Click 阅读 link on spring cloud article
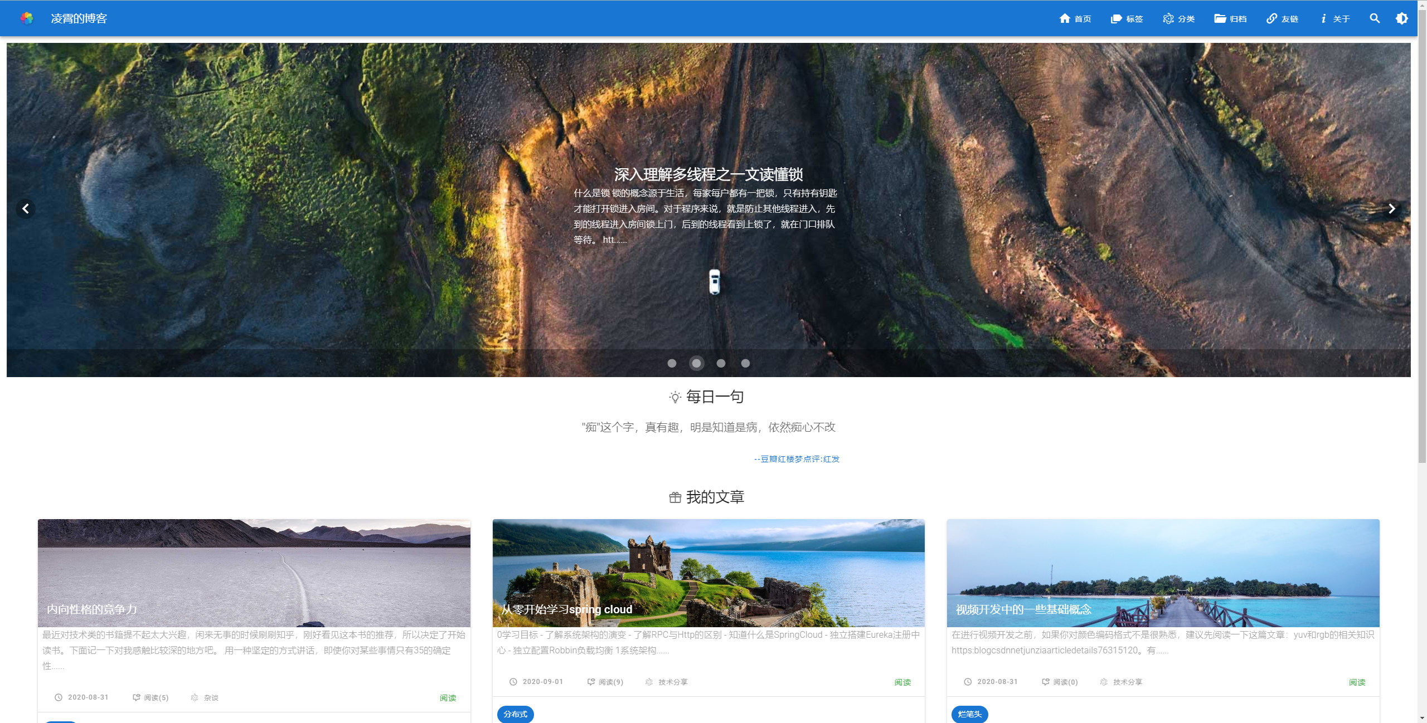Image resolution: width=1427 pixels, height=723 pixels. 902,682
